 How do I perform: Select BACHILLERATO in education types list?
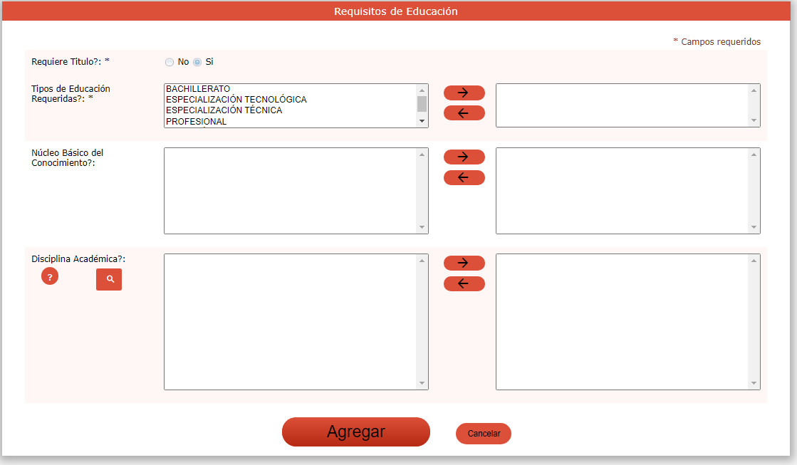[x=198, y=89]
